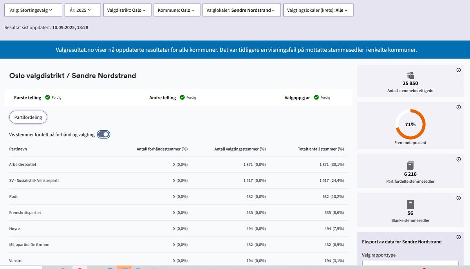The width and height of the screenshot is (470, 269).
Task: Click the Andre telling label
Action: (x=163, y=97)
